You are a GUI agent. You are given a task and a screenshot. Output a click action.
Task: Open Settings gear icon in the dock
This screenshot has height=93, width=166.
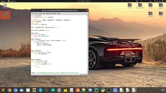click(x=59, y=90)
